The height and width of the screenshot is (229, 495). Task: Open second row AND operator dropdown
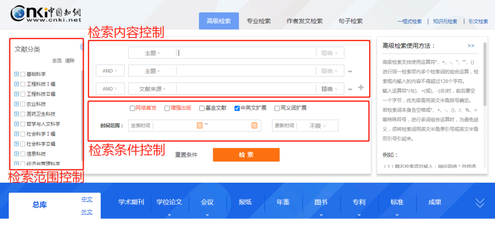[110, 71]
